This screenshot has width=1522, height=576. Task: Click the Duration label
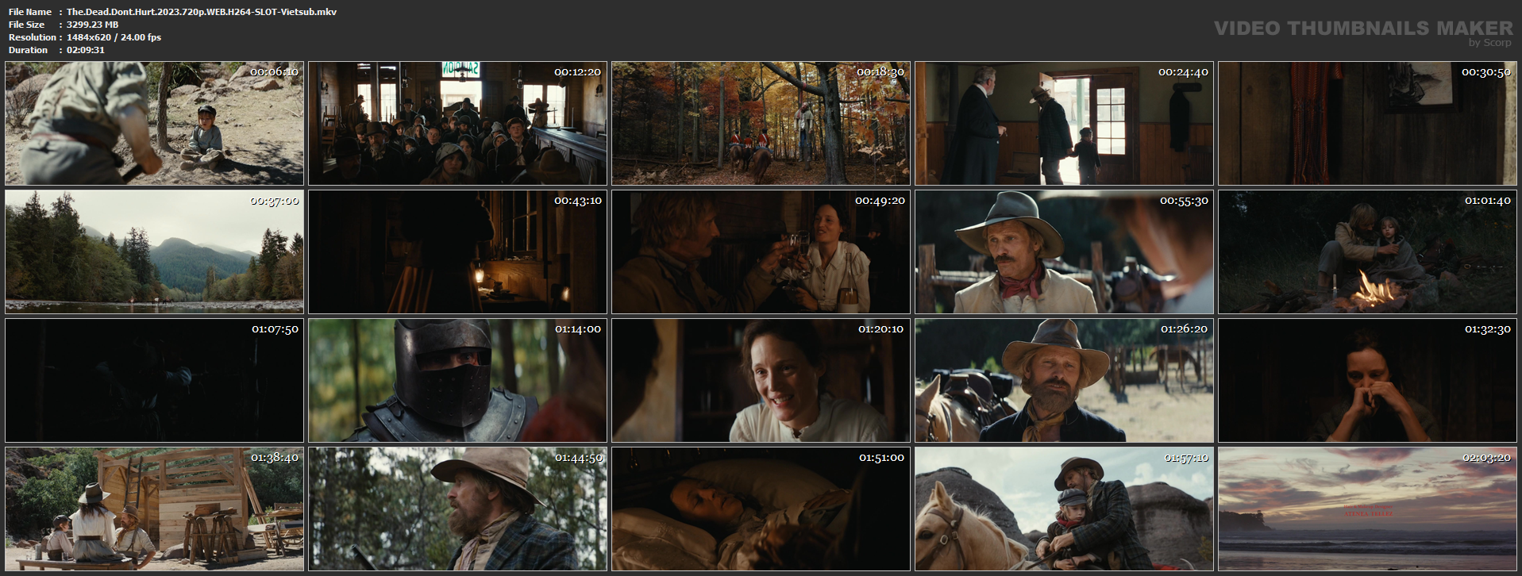coord(29,50)
